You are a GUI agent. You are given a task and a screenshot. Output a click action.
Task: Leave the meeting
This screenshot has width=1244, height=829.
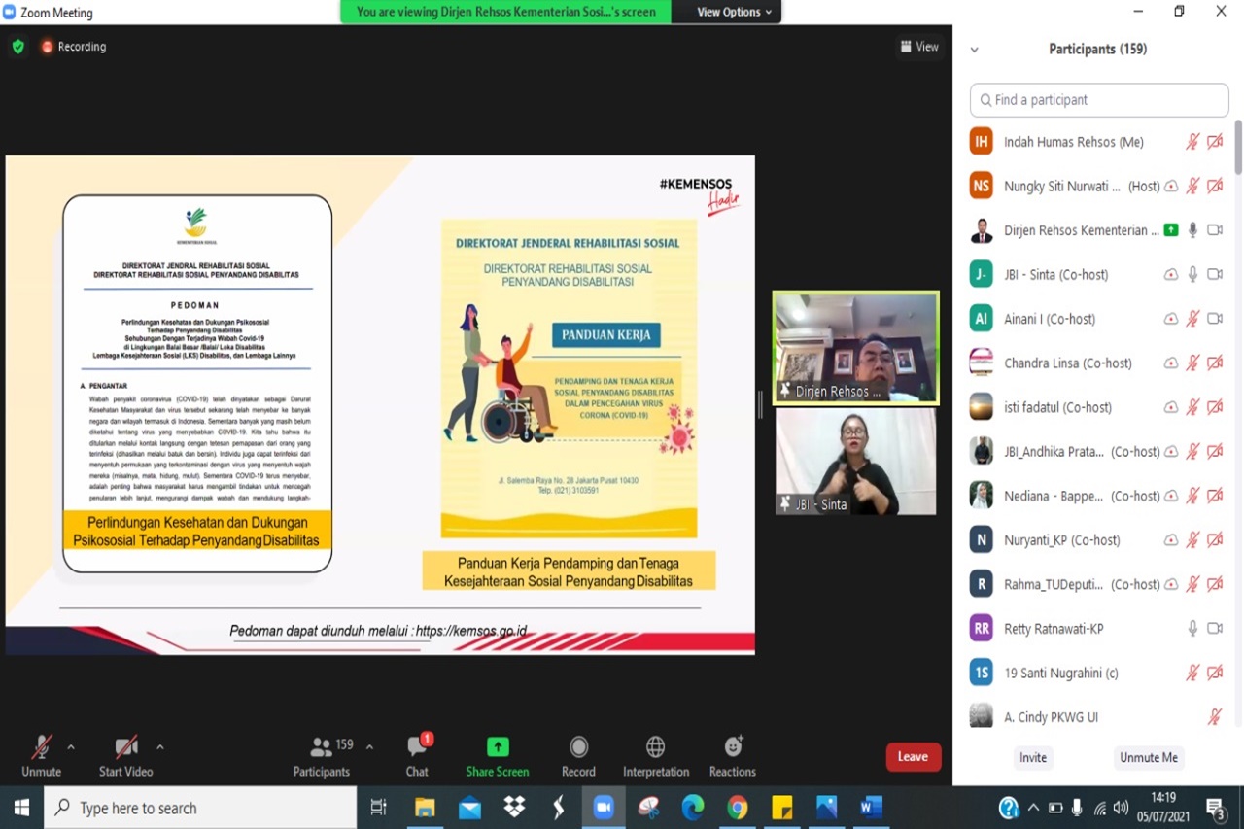pos(914,757)
